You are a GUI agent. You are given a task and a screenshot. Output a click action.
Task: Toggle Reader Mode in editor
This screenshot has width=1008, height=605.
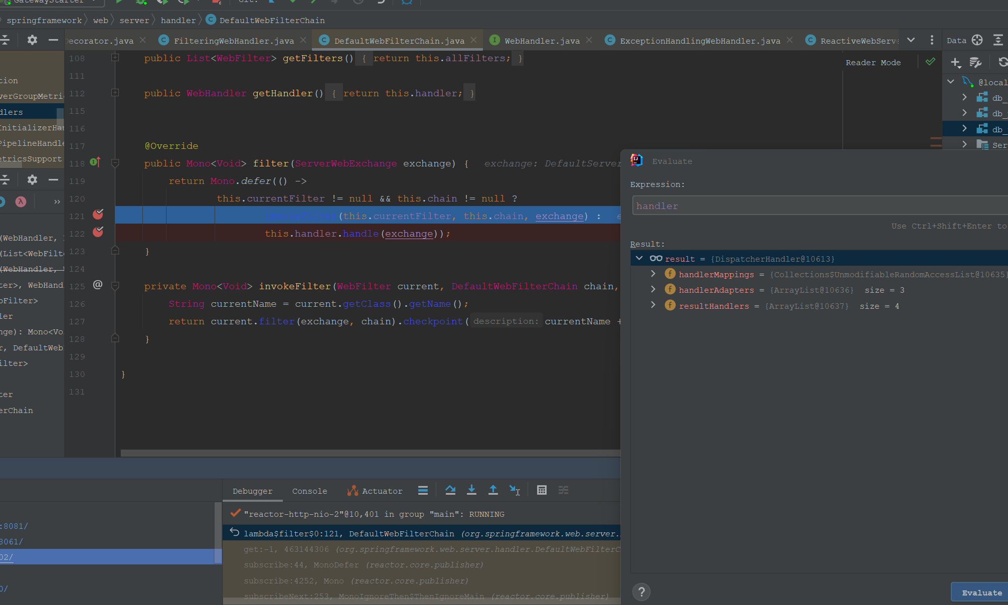point(873,63)
